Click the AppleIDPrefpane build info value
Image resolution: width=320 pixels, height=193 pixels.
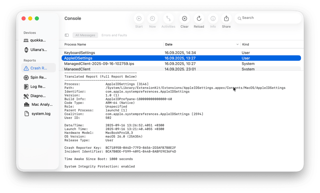(x=139, y=99)
